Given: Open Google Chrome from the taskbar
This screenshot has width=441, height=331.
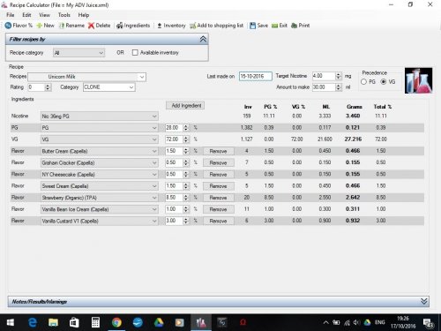Looking at the screenshot, I should tap(116, 322).
